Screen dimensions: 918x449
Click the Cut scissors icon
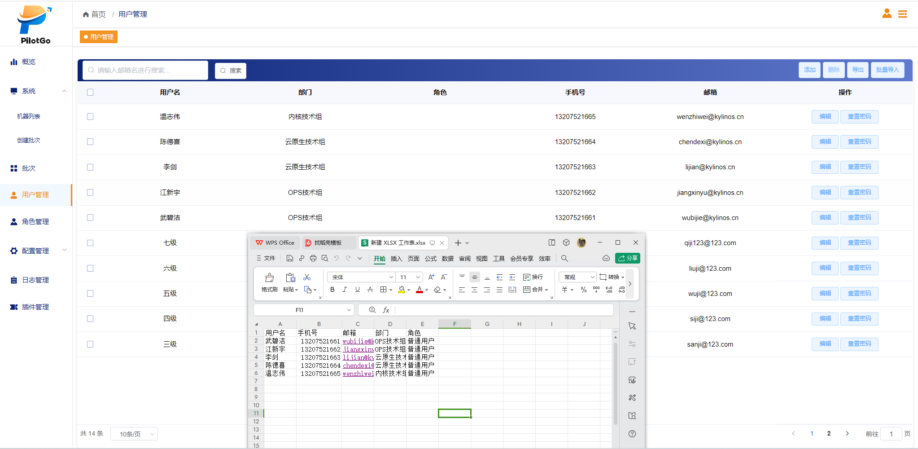point(307,277)
